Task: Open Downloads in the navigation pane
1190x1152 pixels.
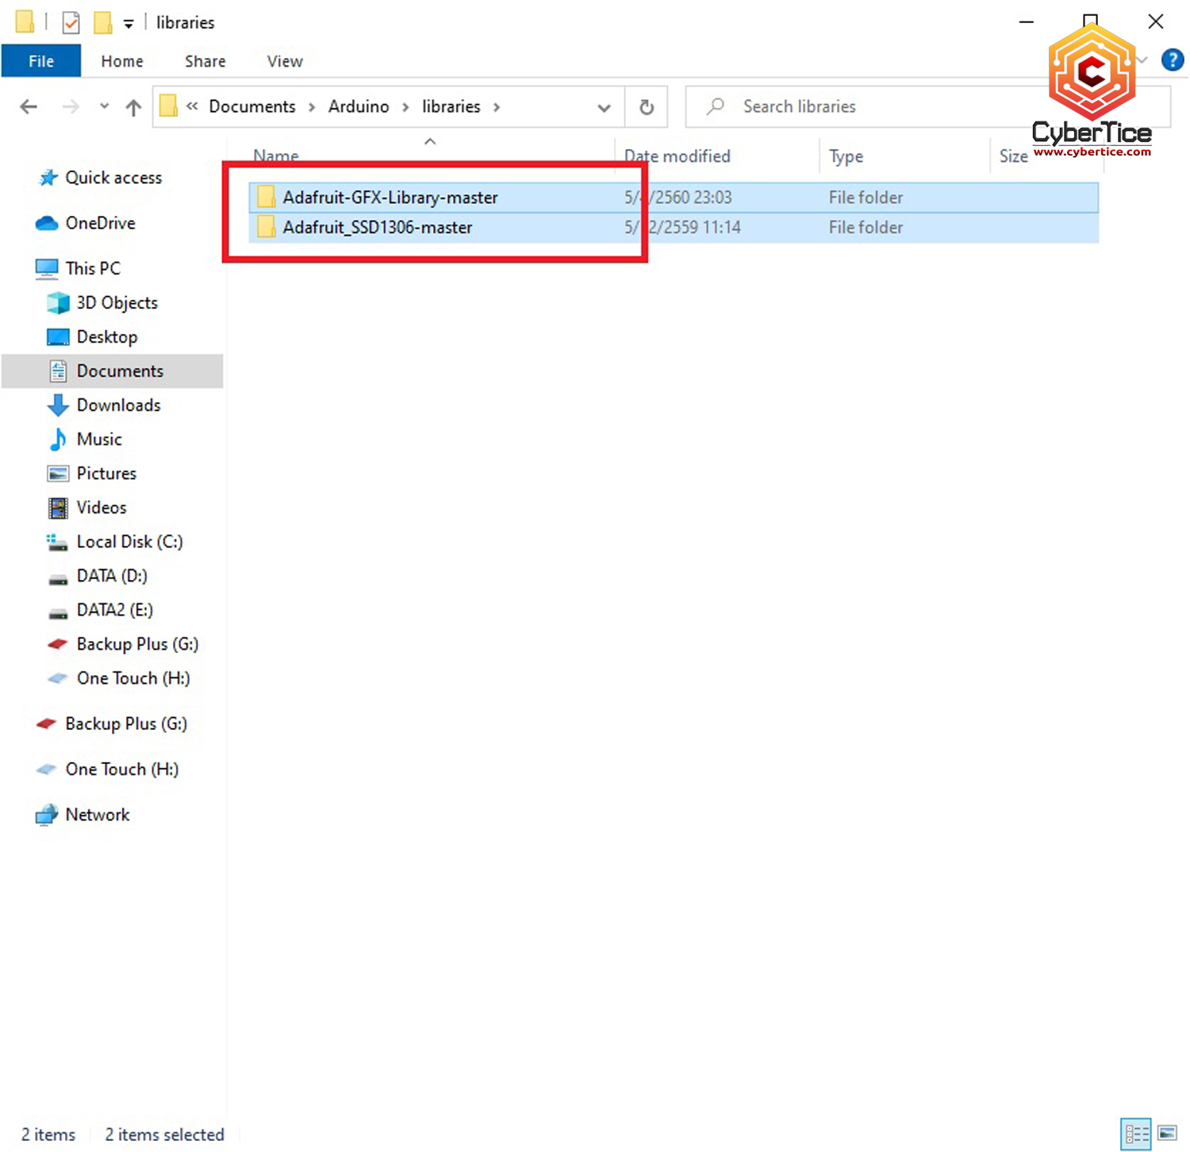Action: click(118, 405)
